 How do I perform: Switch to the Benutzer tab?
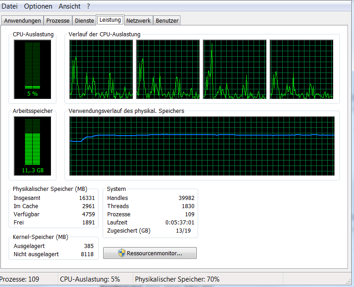167,21
